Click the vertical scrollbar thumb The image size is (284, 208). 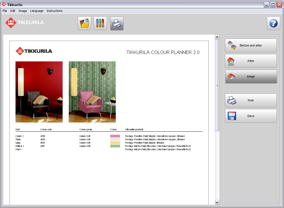217,85
